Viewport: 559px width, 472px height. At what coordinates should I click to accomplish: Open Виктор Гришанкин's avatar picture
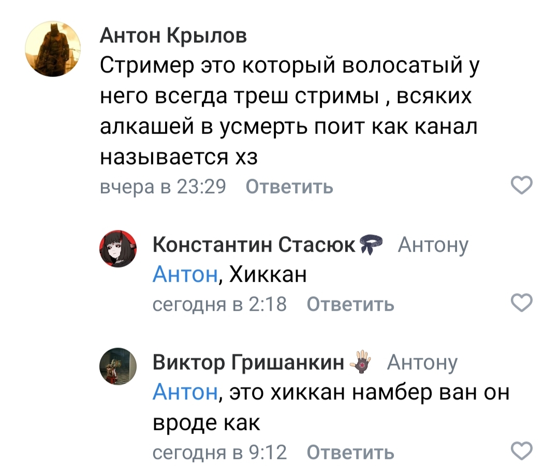[117, 367]
